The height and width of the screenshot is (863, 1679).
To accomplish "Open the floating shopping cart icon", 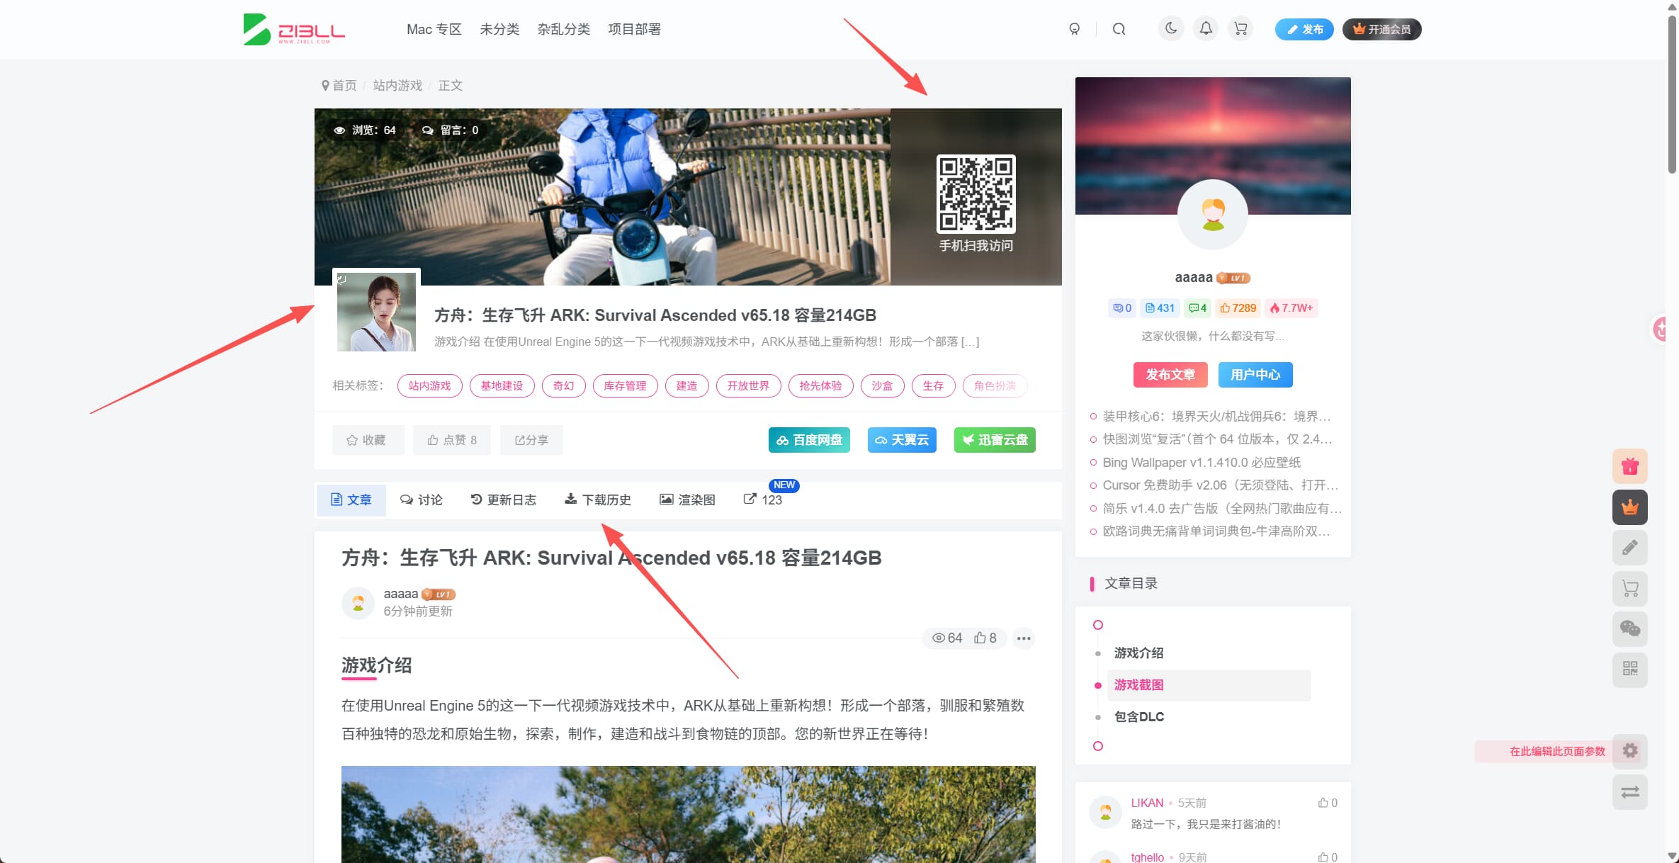I will [1630, 589].
